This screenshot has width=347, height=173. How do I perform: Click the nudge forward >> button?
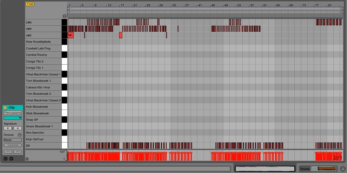[18, 152]
